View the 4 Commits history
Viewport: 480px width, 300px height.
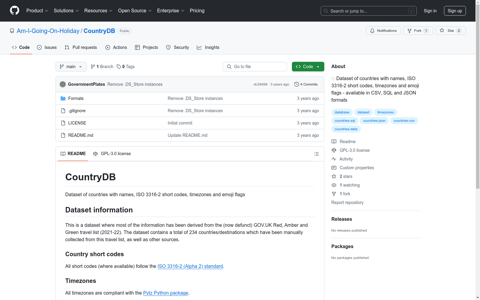[x=306, y=84]
